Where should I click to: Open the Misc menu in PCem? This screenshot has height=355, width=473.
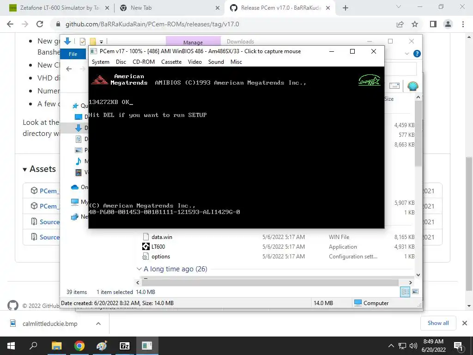click(x=236, y=62)
